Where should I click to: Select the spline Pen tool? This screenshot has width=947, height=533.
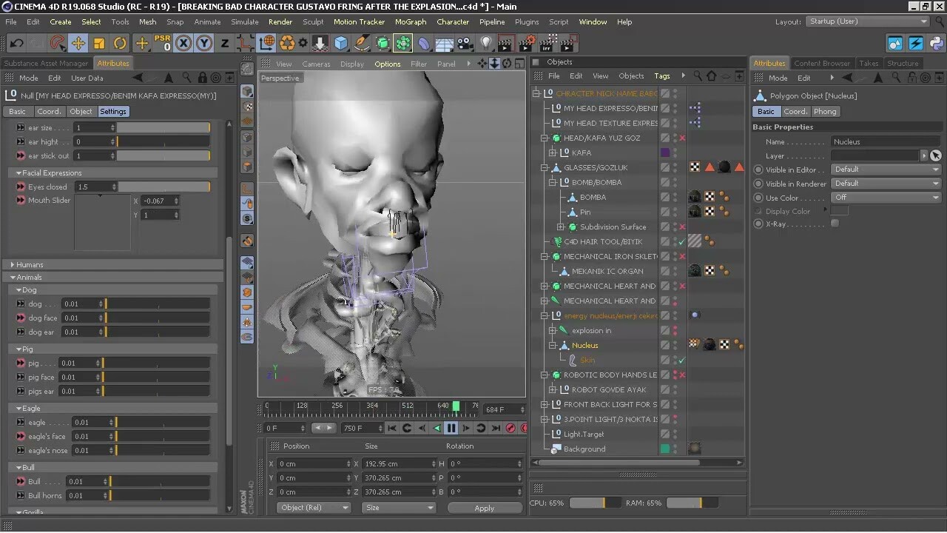(361, 44)
